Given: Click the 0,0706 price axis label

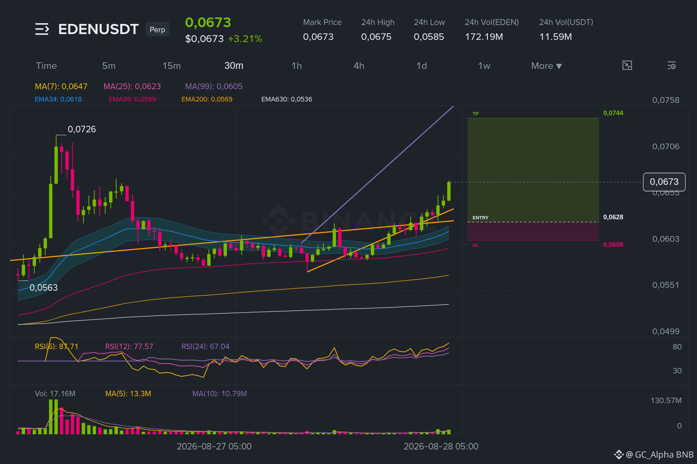Looking at the screenshot, I should (x=666, y=146).
